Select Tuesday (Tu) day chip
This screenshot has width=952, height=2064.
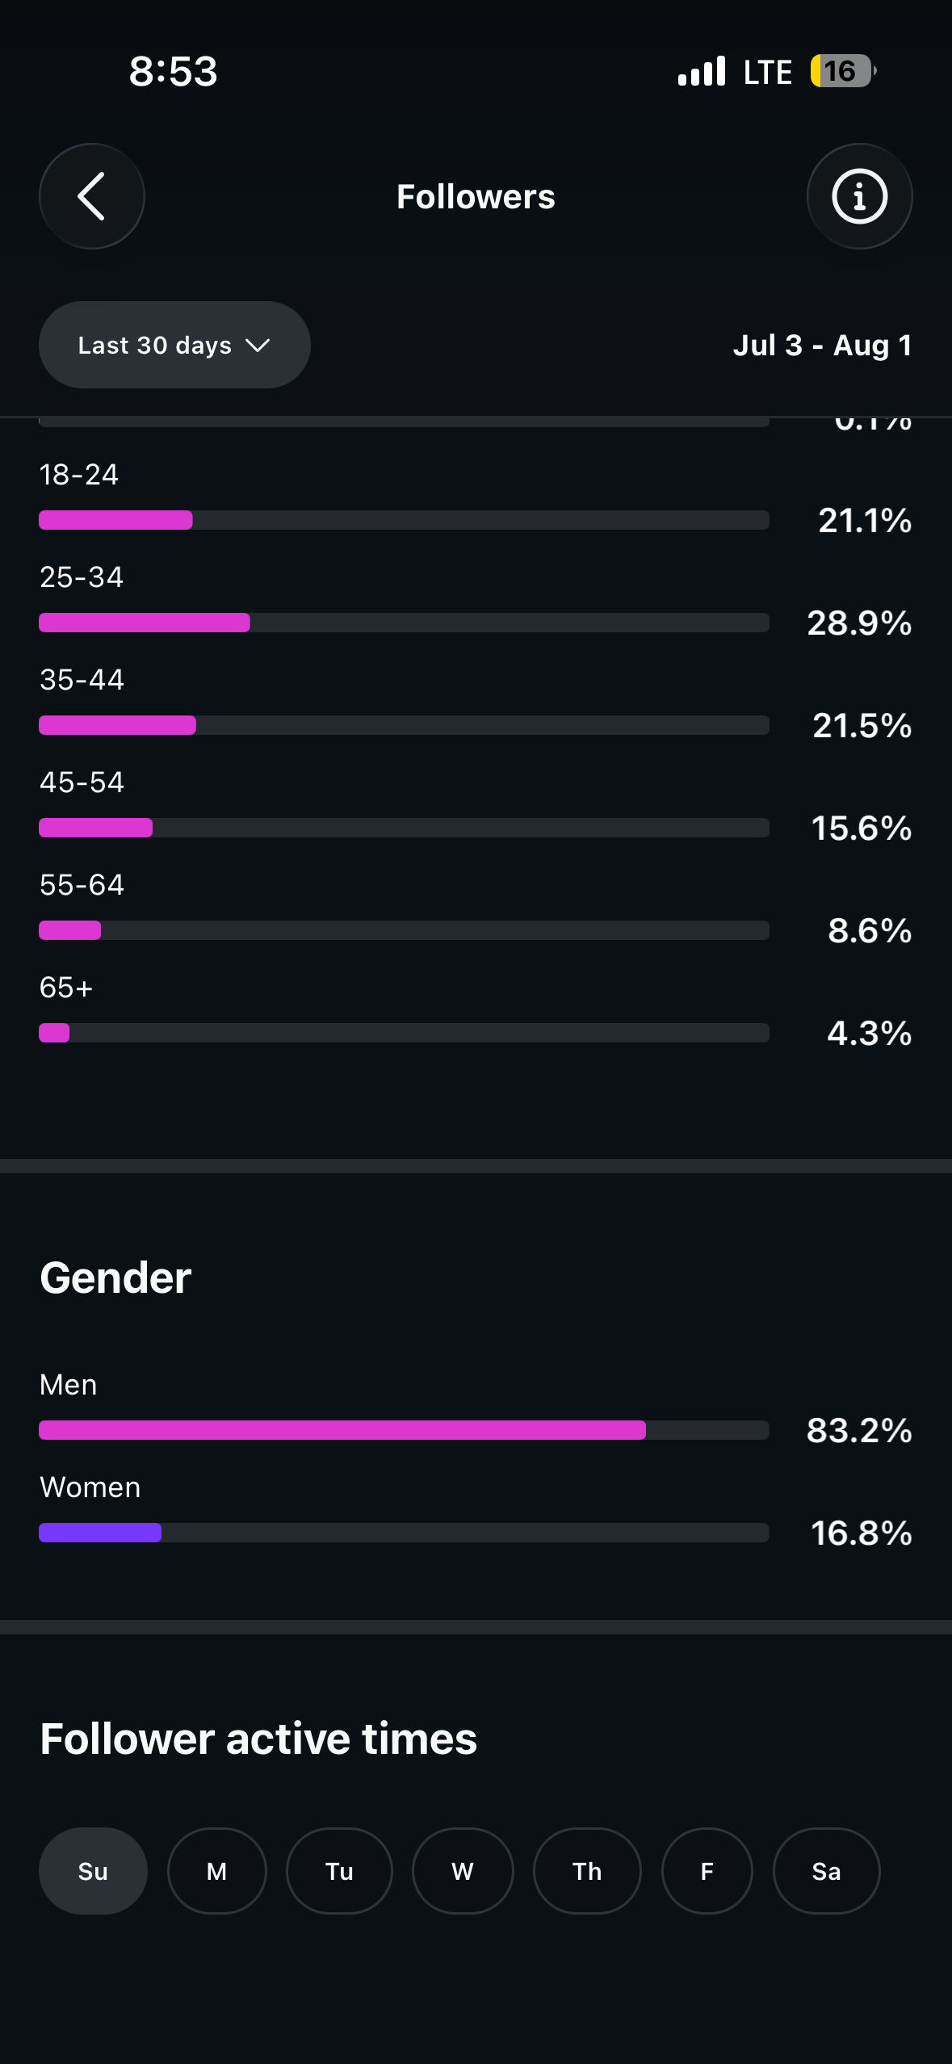339,1871
